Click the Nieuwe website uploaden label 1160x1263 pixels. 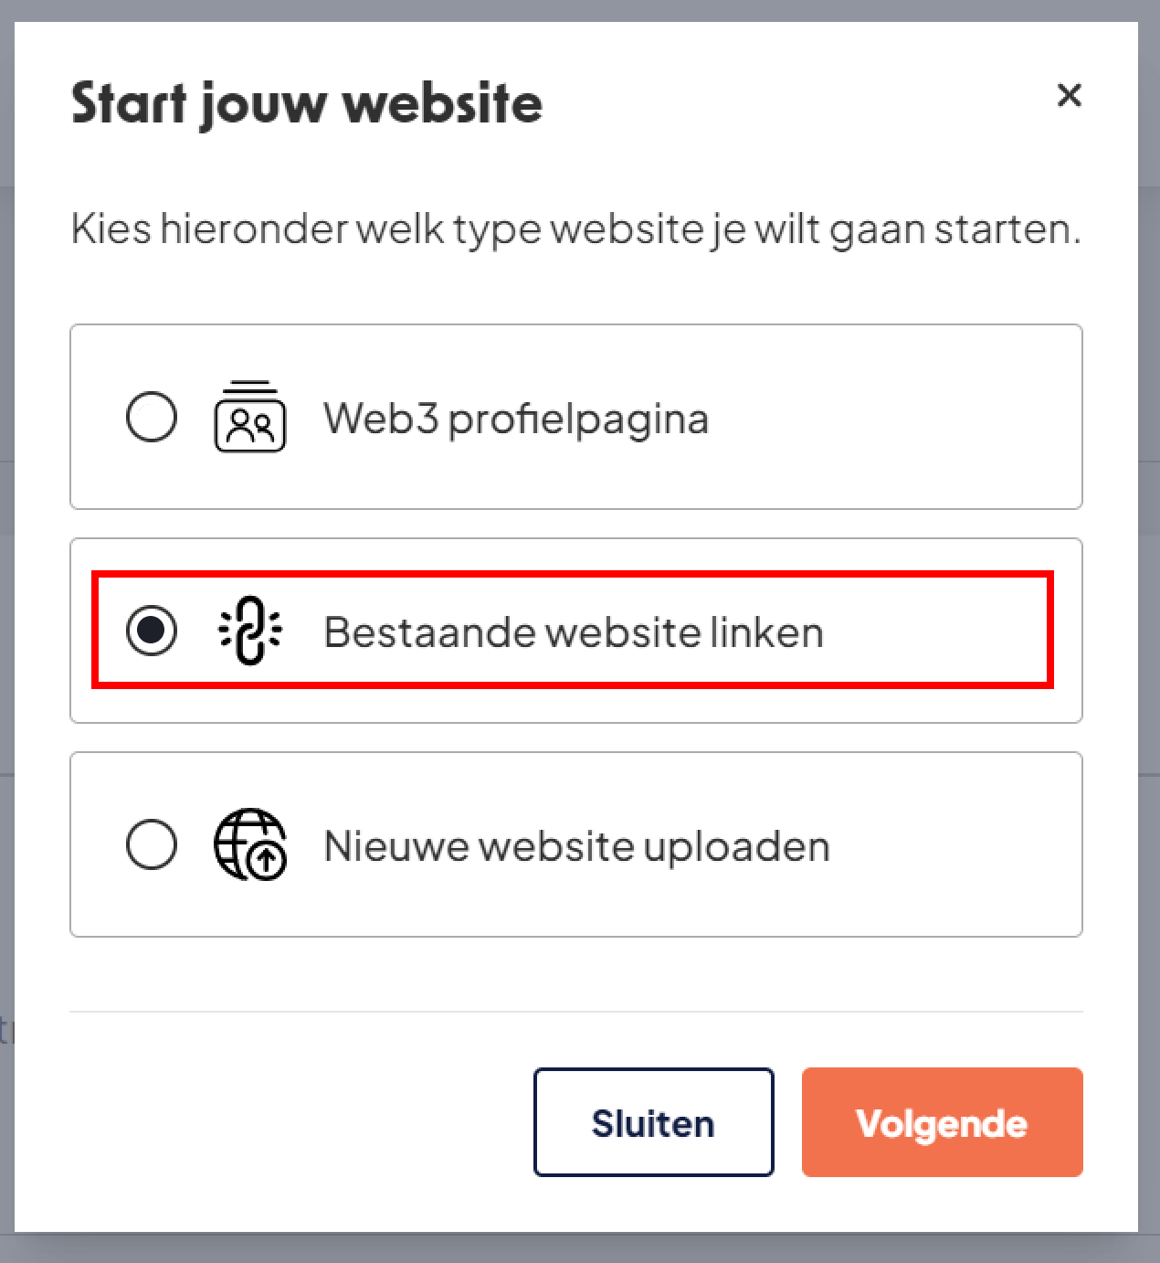pyautogui.click(x=576, y=845)
